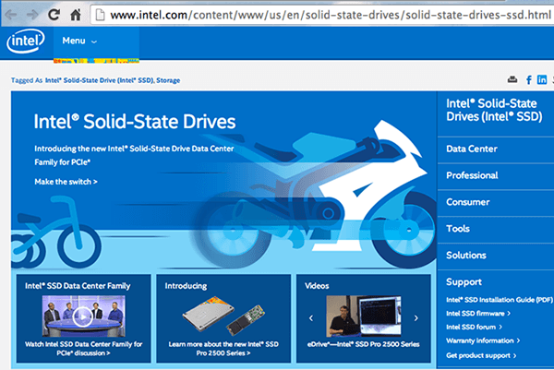This screenshot has height=370, width=554.
Task: Click the Introducing card title
Action: (186, 286)
